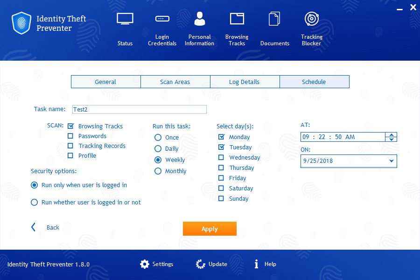The image size is (420, 280).
Task: Open Settings from the bottom bar
Action: (x=156, y=264)
